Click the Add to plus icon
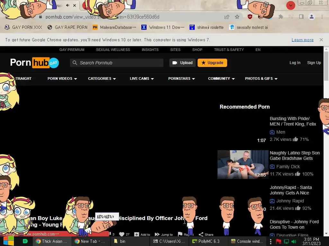This screenshot has height=246, width=329. tap(137, 234)
